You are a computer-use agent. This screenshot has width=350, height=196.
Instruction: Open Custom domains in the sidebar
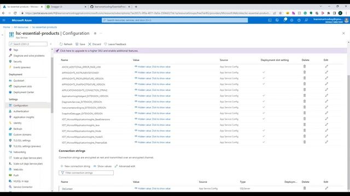coord(22,134)
